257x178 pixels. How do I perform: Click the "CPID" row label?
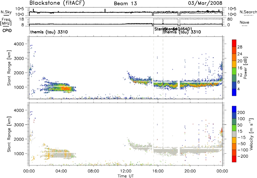tap(7, 31)
